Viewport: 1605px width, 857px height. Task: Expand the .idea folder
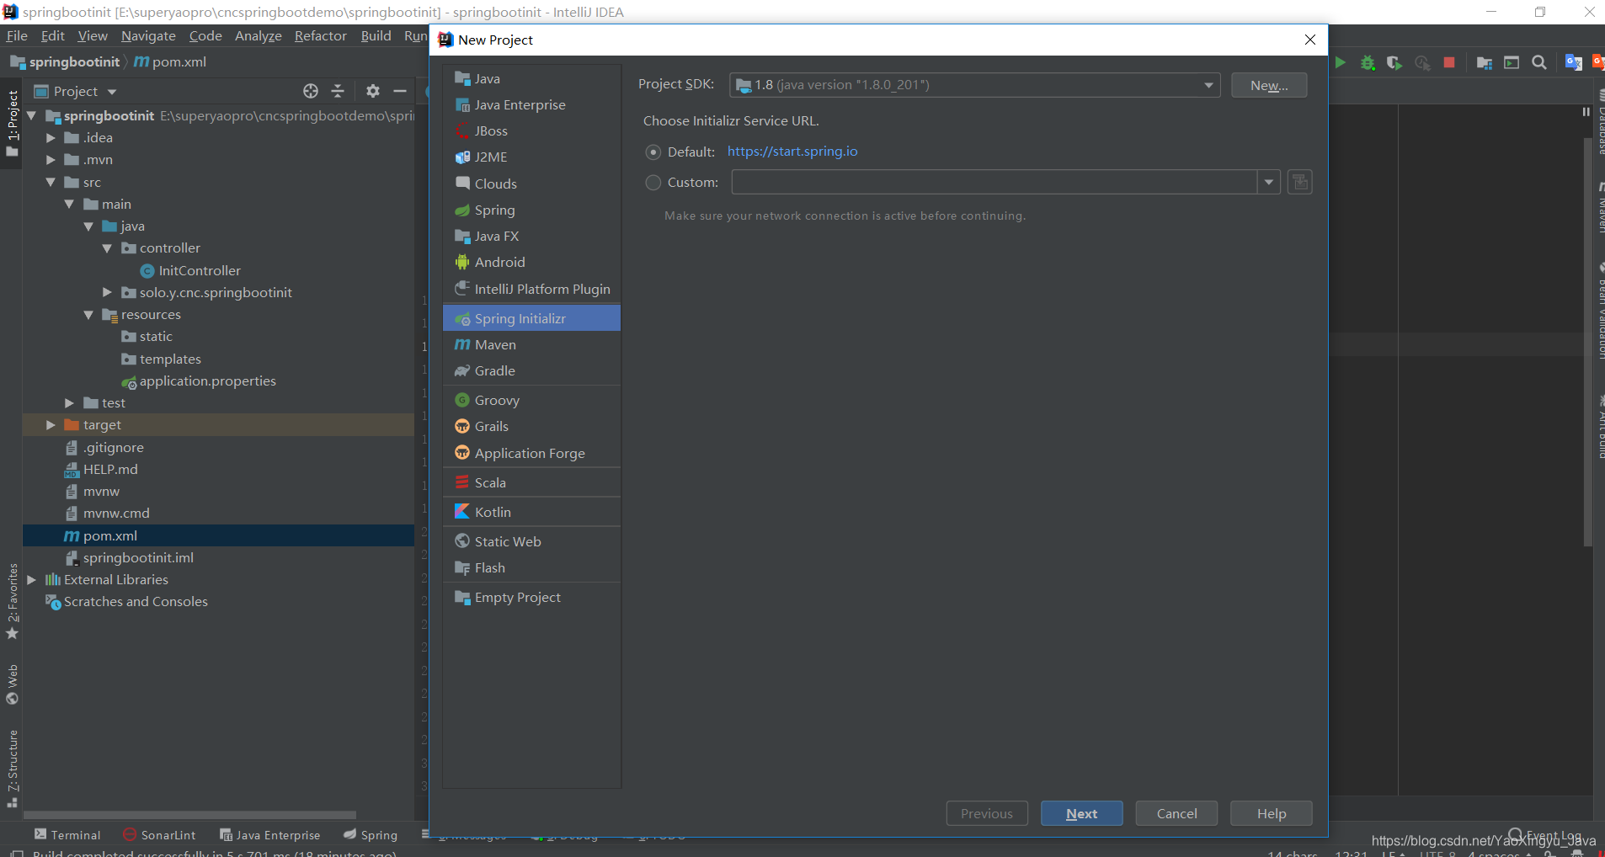[51, 137]
